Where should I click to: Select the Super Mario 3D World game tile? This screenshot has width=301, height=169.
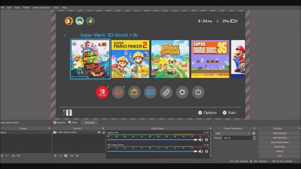pos(90,59)
